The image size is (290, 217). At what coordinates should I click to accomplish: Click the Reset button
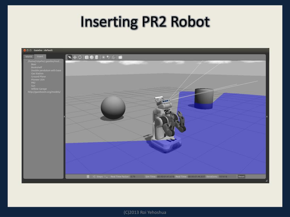tap(241, 177)
